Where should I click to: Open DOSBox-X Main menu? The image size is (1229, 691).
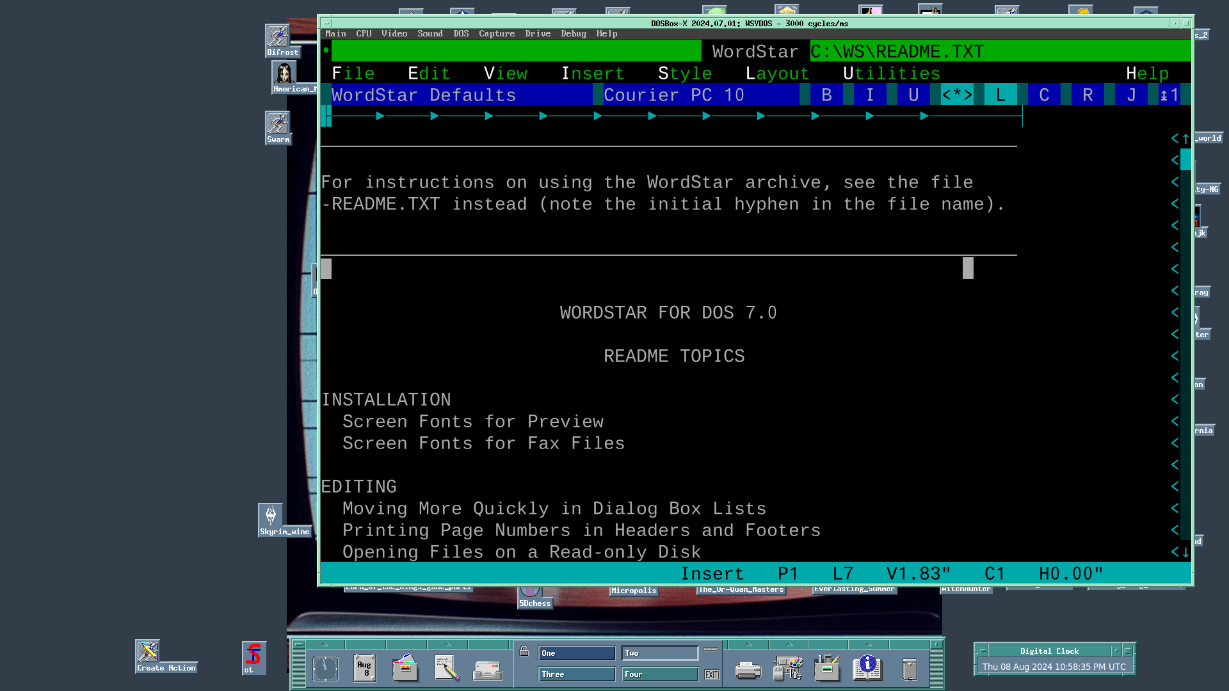click(335, 34)
